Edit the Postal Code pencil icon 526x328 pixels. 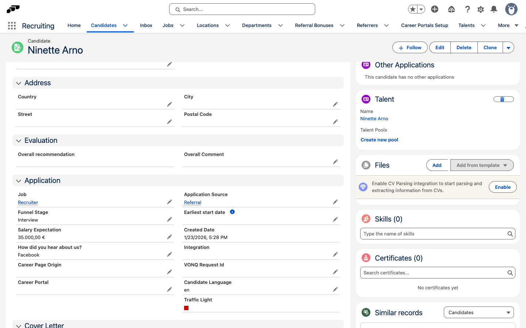(335, 122)
